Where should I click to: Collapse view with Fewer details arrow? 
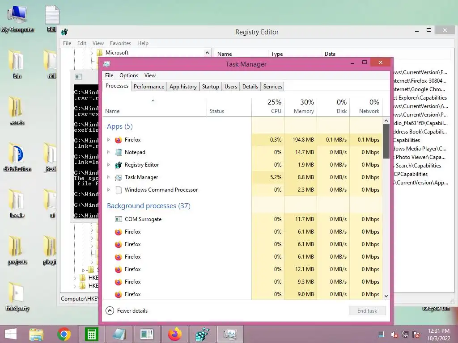110,311
